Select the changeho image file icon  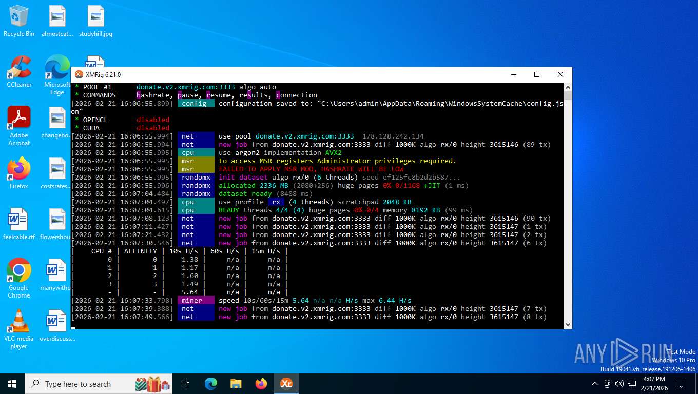click(x=57, y=123)
